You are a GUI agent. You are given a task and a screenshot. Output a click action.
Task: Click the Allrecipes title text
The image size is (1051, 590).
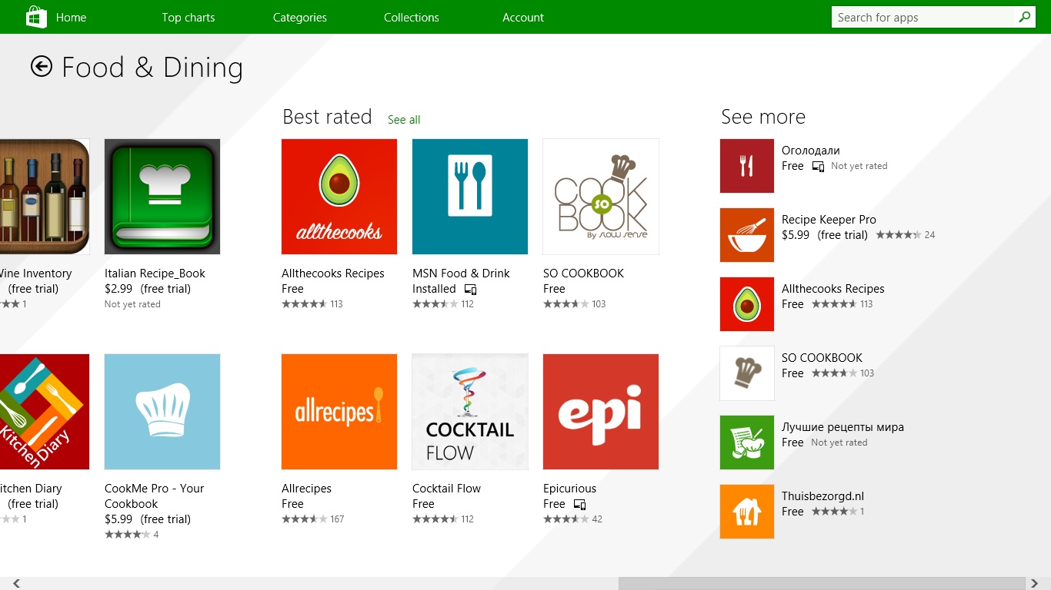[x=307, y=489]
